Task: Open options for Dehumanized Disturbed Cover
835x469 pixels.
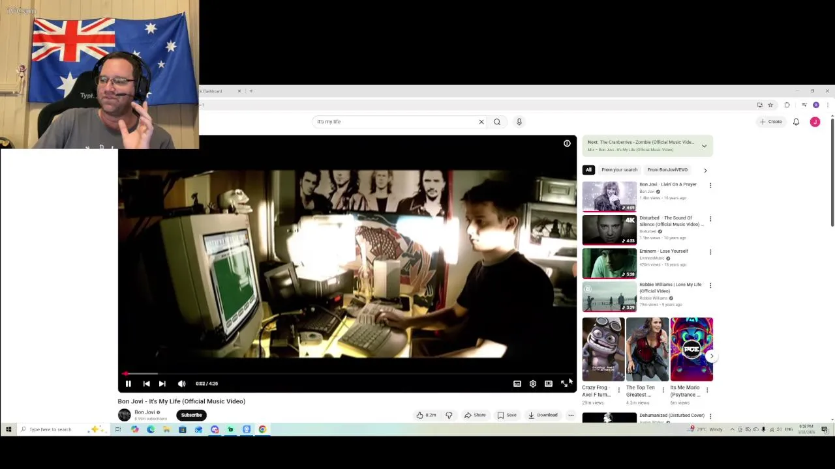Action: pyautogui.click(x=710, y=416)
